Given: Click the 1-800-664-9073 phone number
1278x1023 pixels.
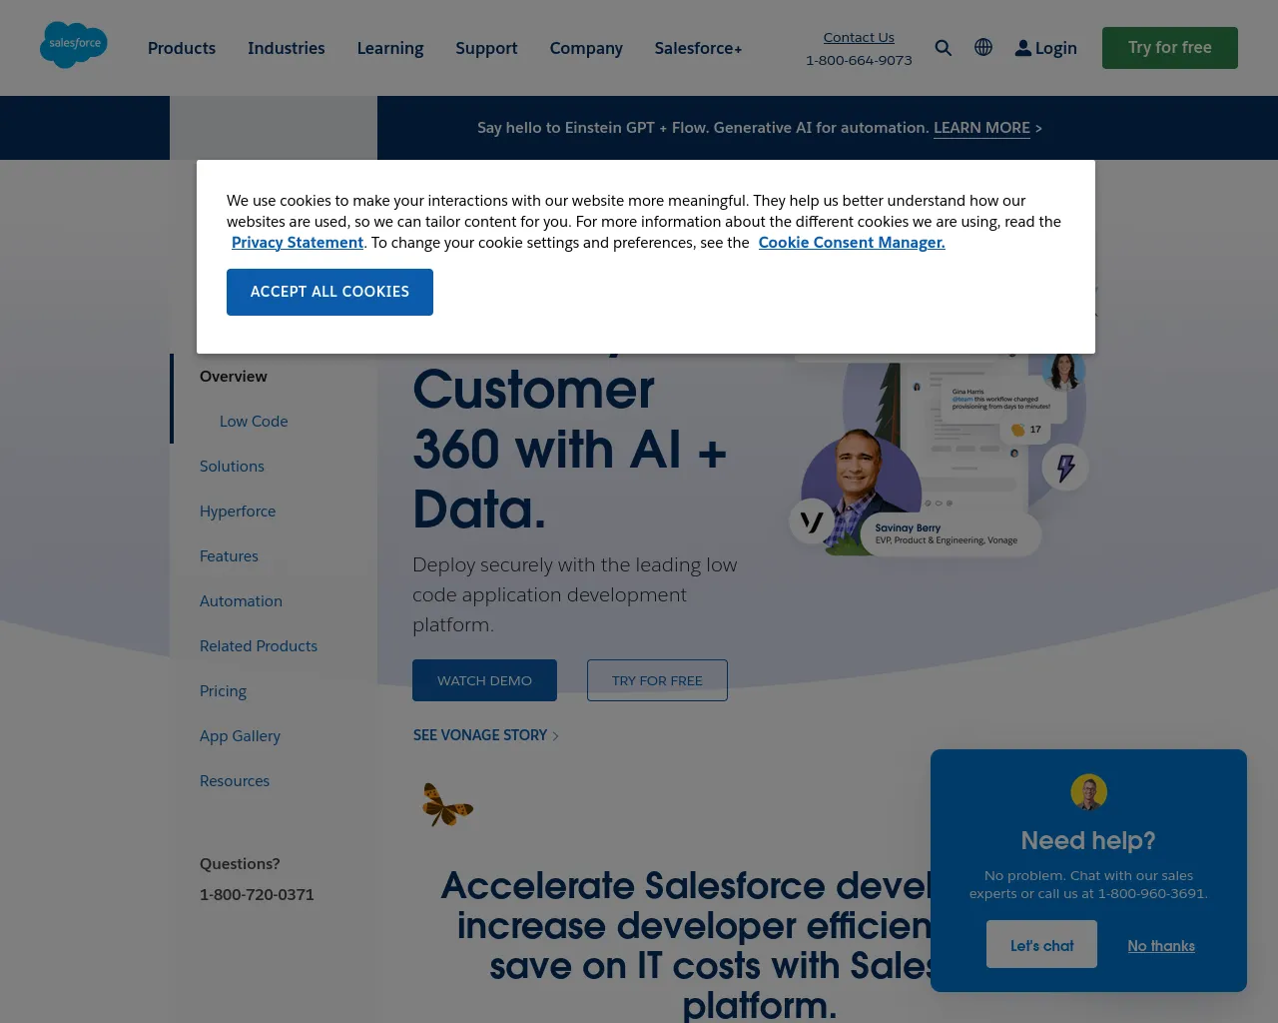Looking at the screenshot, I should (x=859, y=60).
